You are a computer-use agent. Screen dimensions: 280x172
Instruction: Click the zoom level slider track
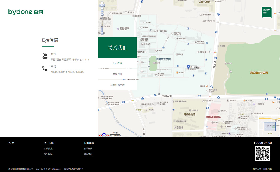pos(102,24)
